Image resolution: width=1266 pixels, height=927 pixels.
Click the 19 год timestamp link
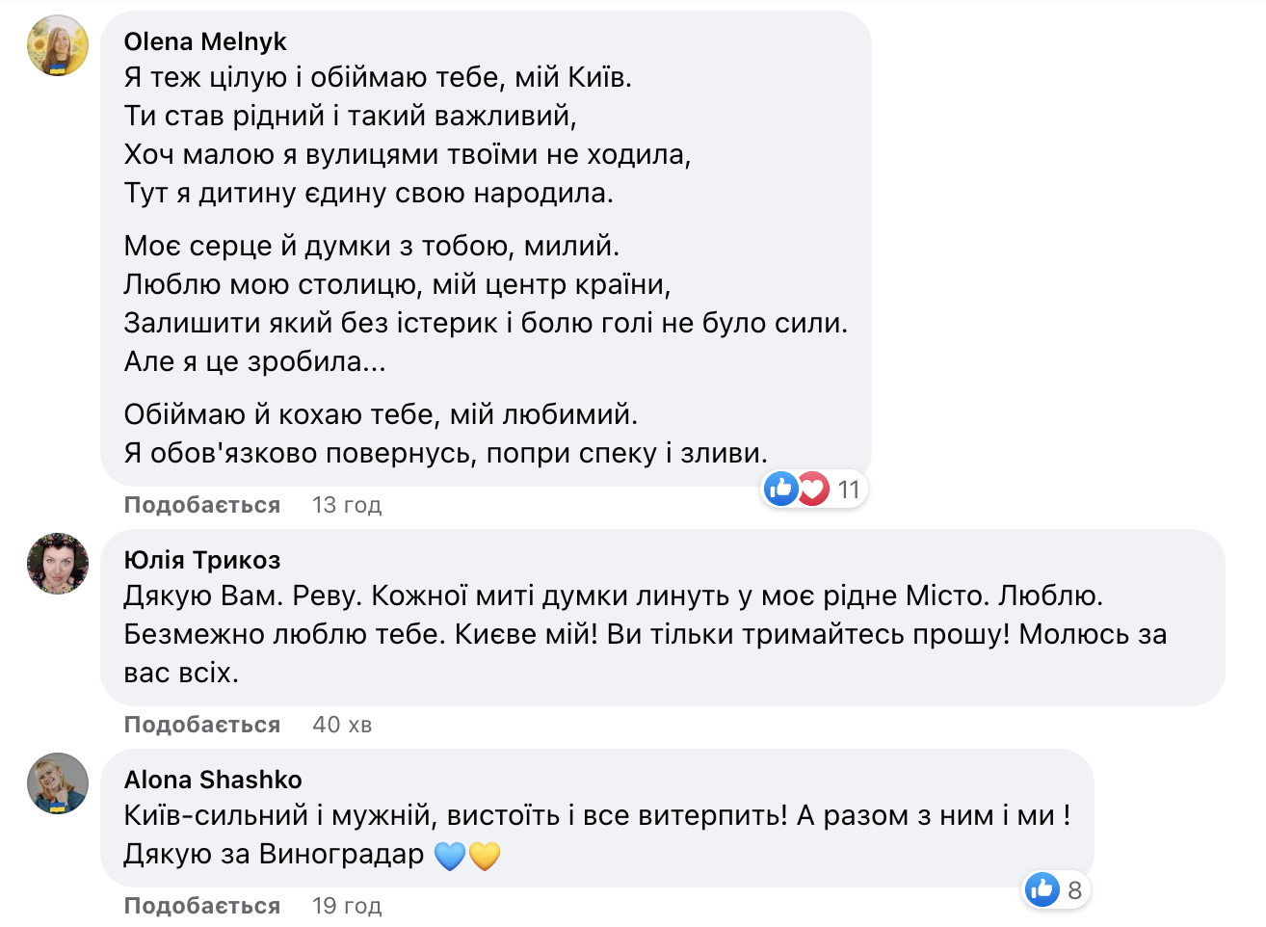345,905
